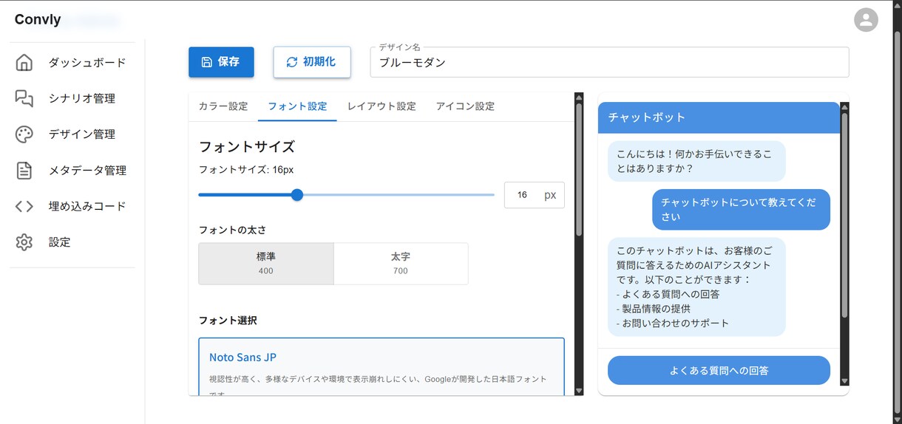Screen dimensions: 902x424
Task: Click the settings gear icon
Action: click(24, 242)
